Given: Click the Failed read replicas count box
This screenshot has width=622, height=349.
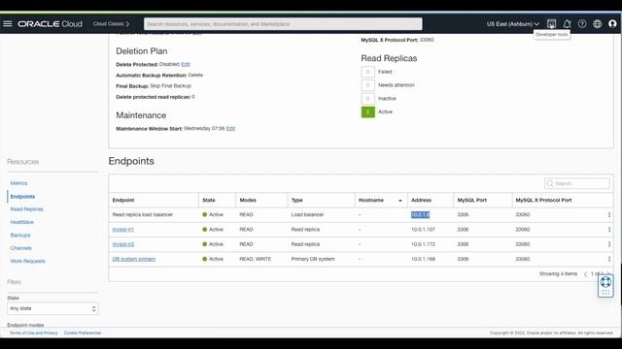Looking at the screenshot, I should click(x=367, y=72).
